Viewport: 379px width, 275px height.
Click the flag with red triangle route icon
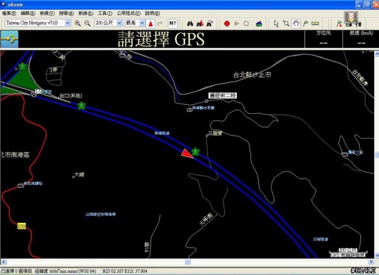[x=339, y=24]
